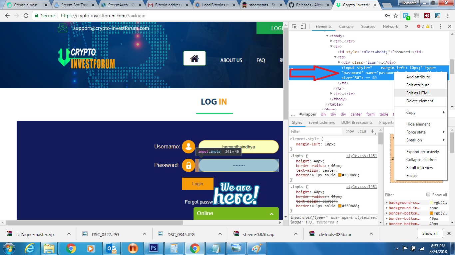The width and height of the screenshot is (455, 255).
Task: Click the blue C extension icon with badge 7
Action: [x=406, y=16]
